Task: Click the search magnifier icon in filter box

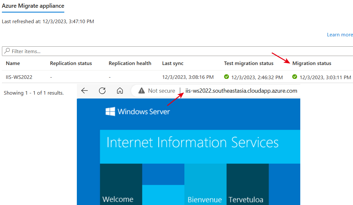Action: point(7,51)
